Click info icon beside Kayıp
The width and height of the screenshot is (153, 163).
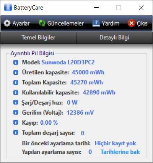[x=16, y=122]
